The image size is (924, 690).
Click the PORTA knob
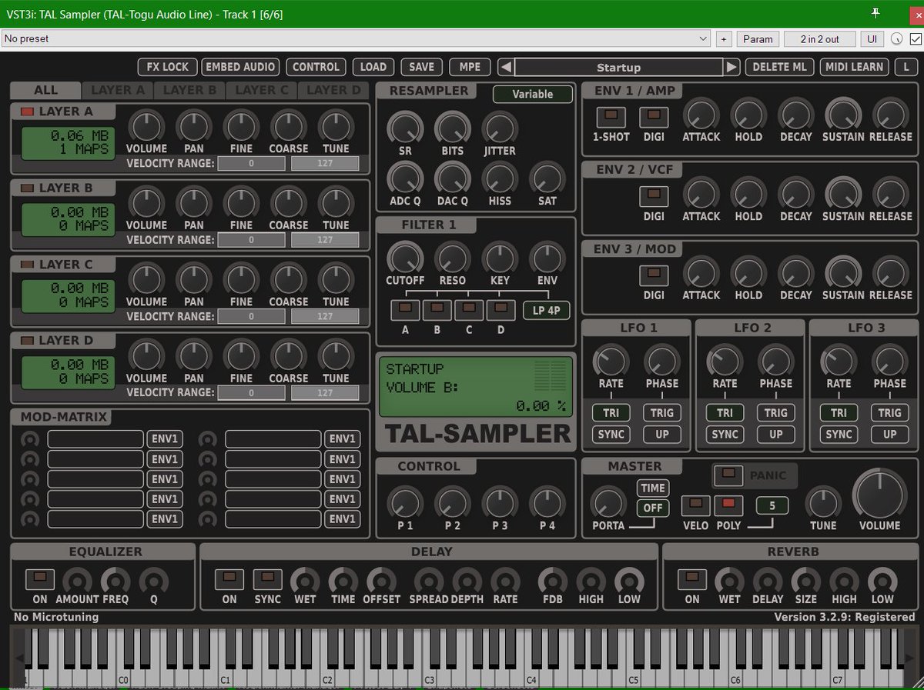click(x=608, y=502)
